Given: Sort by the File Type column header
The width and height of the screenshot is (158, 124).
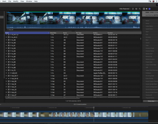Looking at the screenshot, I should [84, 33].
